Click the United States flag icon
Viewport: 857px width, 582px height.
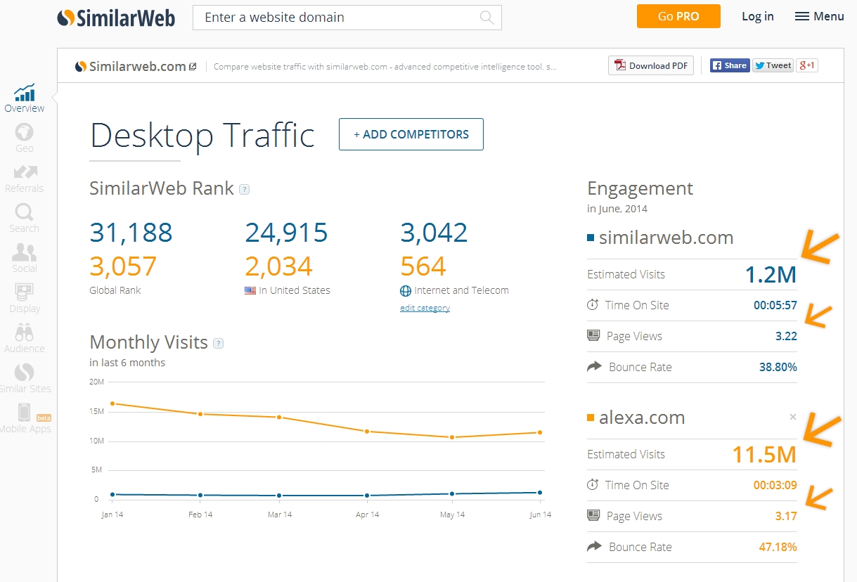point(250,290)
